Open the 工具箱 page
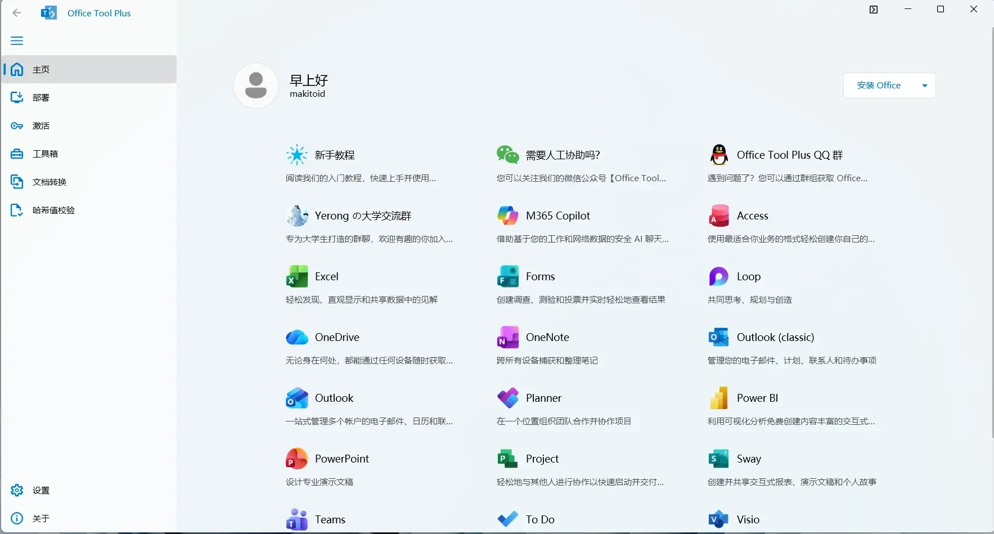Viewport: 994px width, 534px height. tap(89, 154)
